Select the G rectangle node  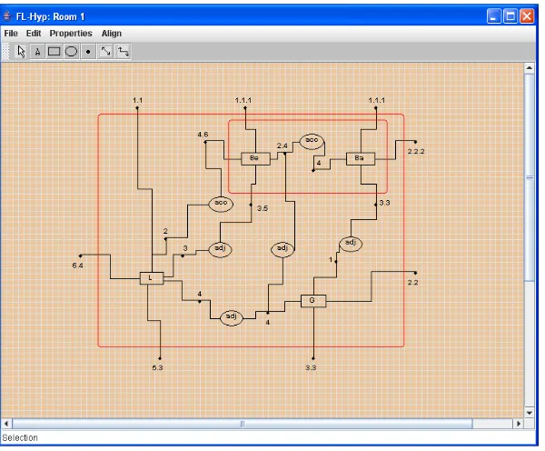[313, 301]
